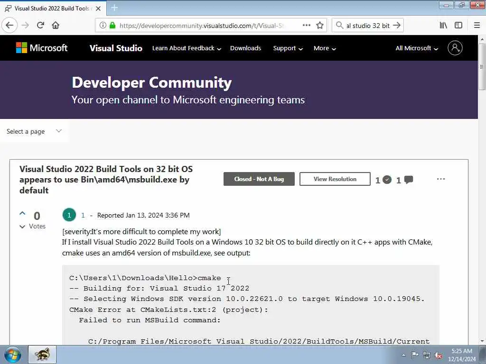Click the network tray icon
486x364 pixels.
click(427, 355)
